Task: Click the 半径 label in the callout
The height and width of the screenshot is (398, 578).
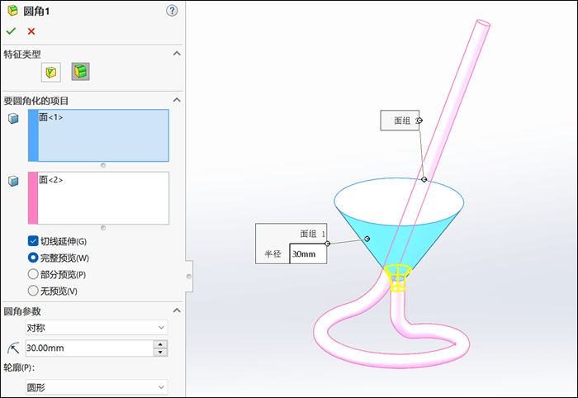Action: 272,253
